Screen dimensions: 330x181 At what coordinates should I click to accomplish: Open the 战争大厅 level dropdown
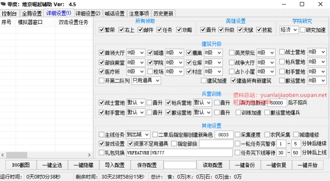click(266, 62)
